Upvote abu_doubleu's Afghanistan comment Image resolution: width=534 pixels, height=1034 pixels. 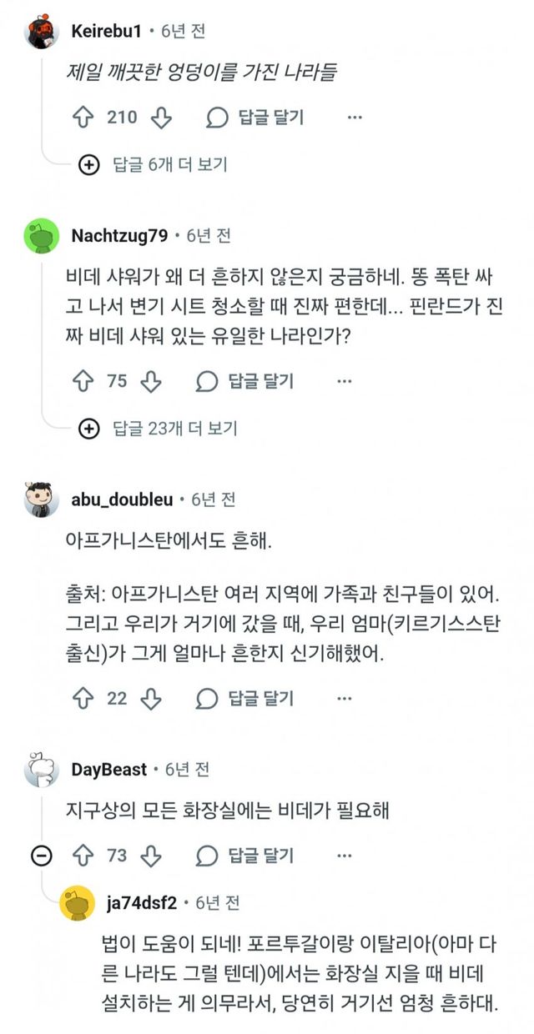click(x=83, y=698)
